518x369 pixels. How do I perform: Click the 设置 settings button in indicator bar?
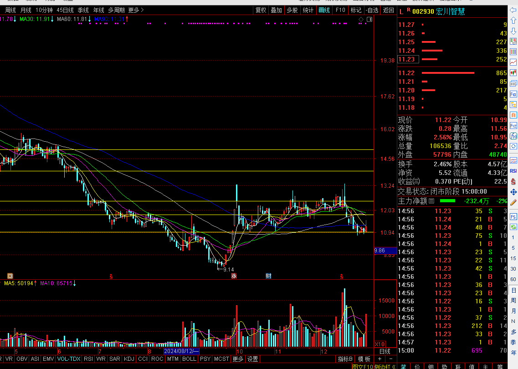click(x=252, y=359)
